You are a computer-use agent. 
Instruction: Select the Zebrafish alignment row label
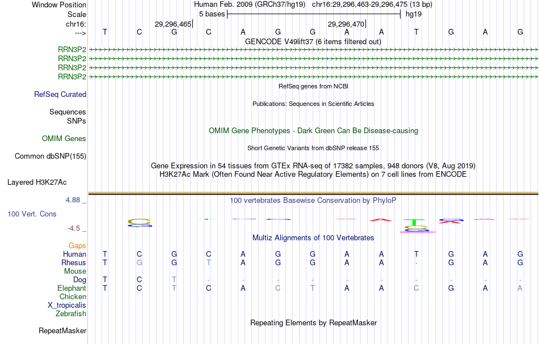tap(71, 314)
